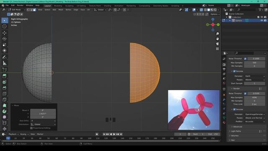Hide Sphere in viewport via eye icon
The height and width of the screenshot is (151, 268).
262,21
